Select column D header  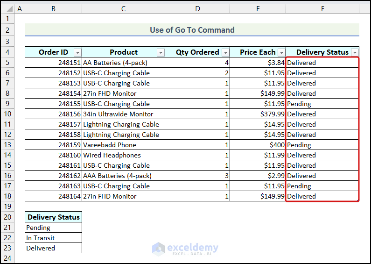(197, 9)
